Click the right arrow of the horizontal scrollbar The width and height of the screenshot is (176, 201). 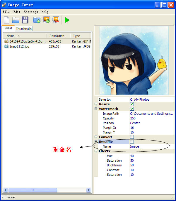coord(88,190)
